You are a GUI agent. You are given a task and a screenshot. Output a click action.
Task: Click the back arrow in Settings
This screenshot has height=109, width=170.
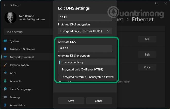[x=5, y=5]
